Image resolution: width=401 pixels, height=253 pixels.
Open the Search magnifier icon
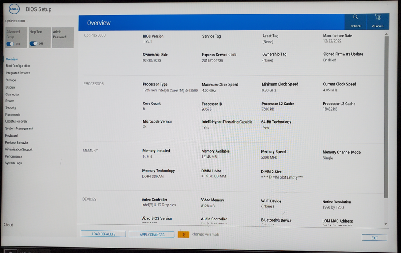355,17
